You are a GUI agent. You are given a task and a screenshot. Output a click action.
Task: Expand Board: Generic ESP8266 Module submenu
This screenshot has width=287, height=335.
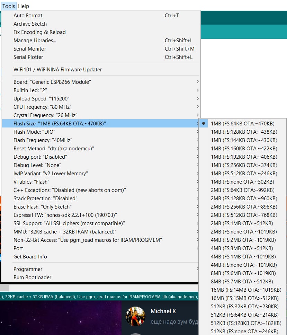pos(100,82)
